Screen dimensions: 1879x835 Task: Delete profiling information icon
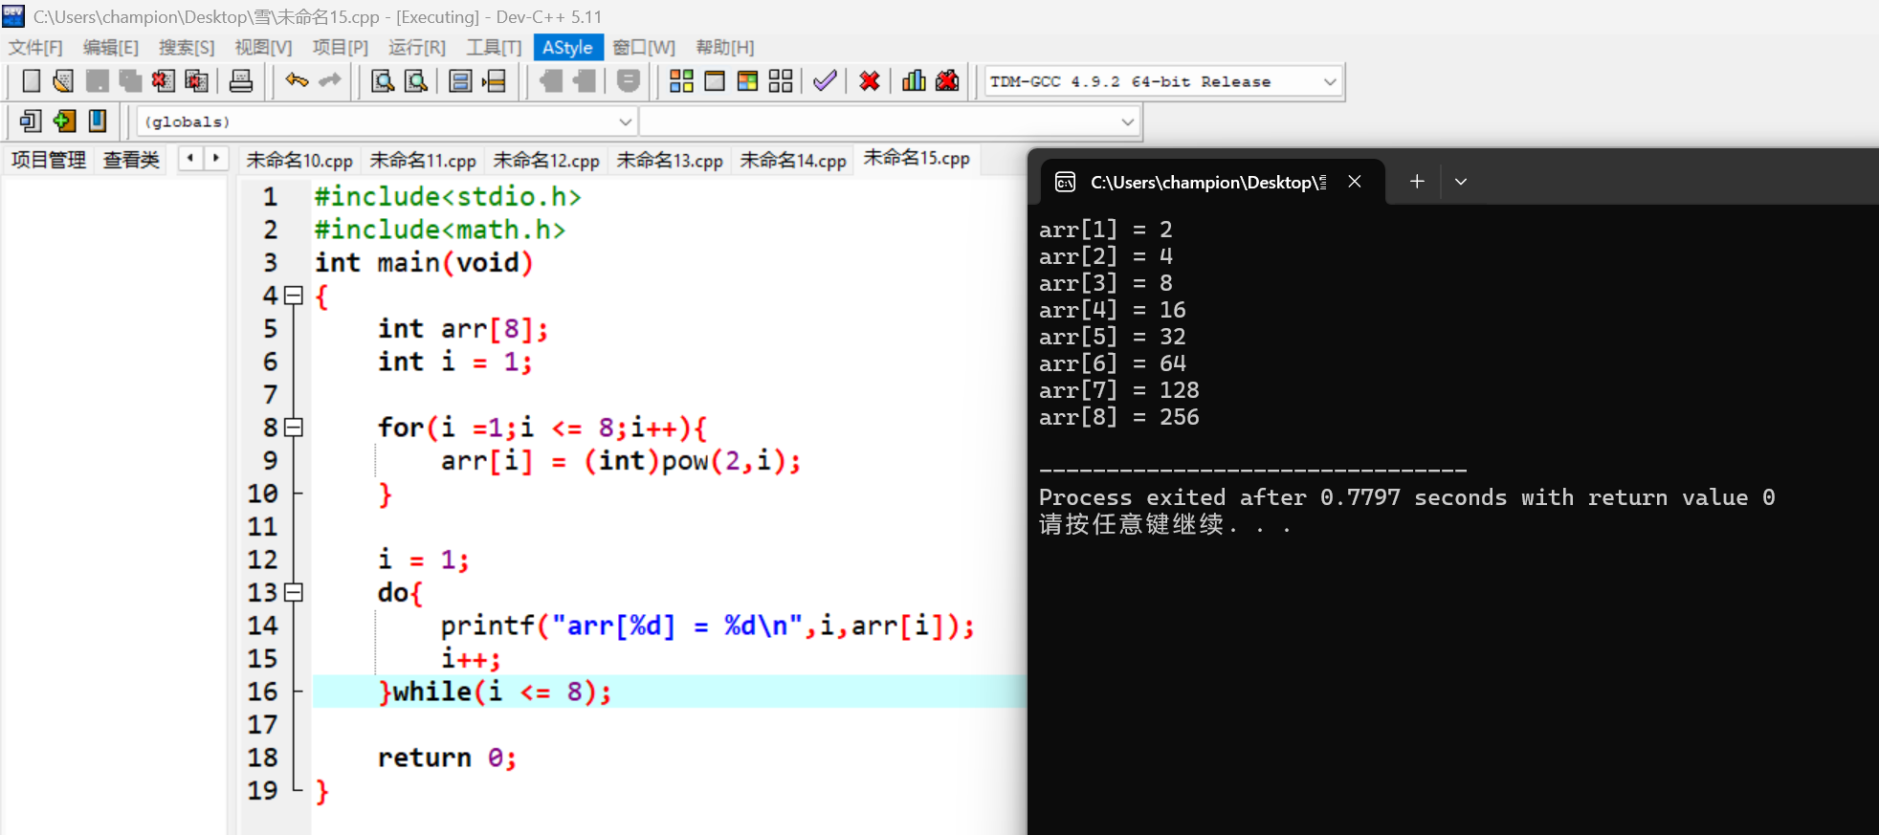(947, 81)
